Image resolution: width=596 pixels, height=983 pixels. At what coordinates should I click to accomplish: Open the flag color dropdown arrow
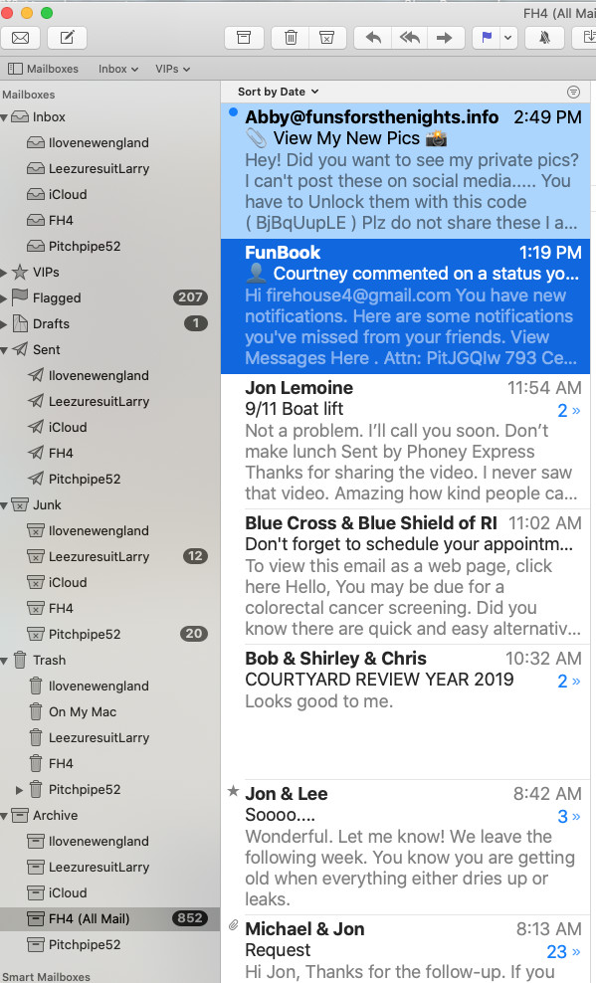(508, 38)
